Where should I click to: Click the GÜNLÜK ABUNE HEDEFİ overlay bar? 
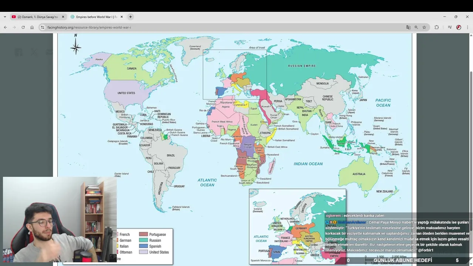click(x=403, y=260)
